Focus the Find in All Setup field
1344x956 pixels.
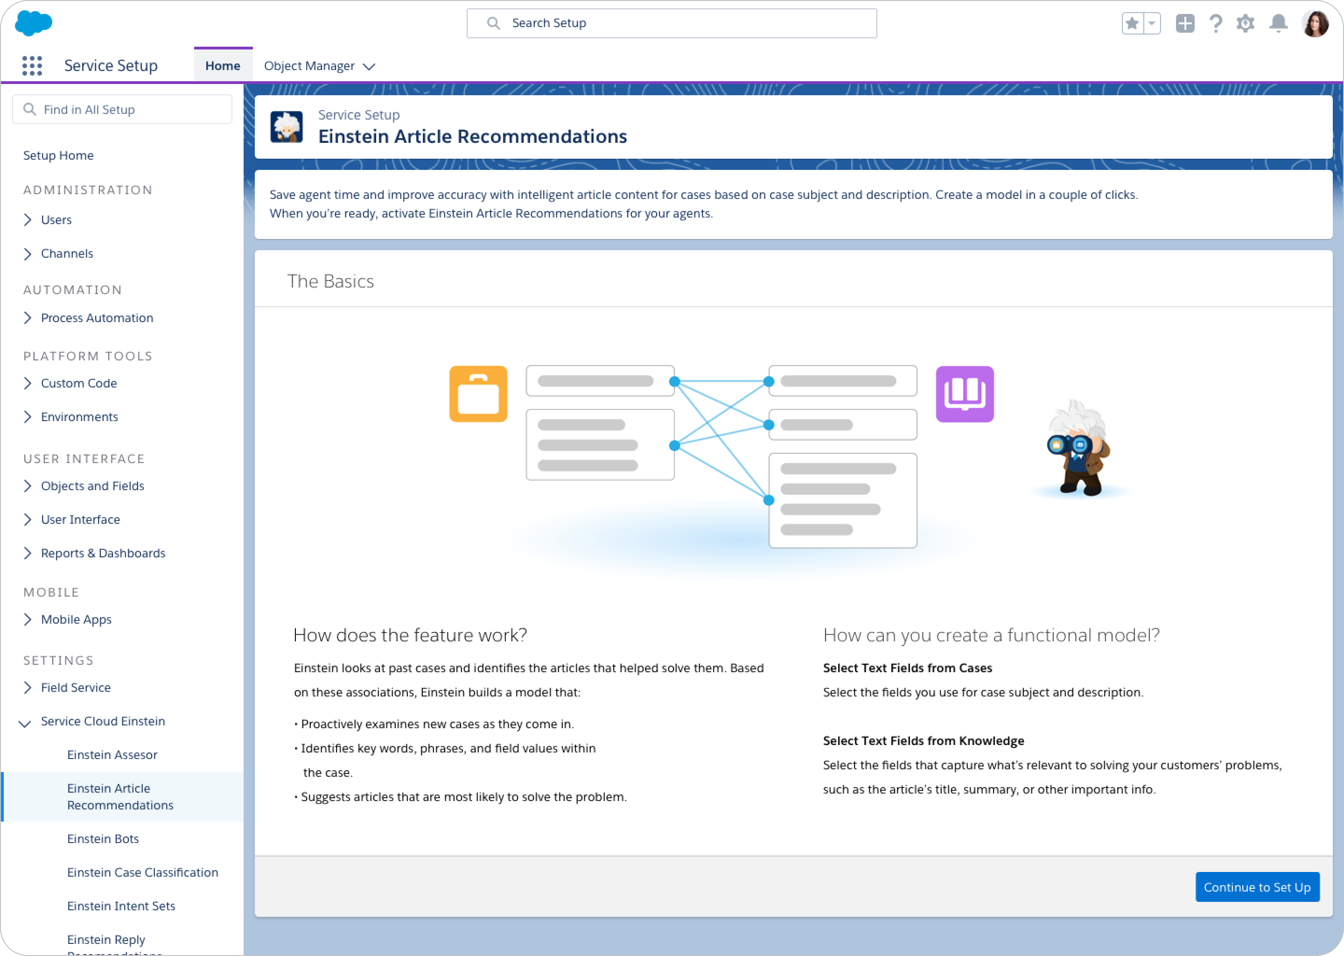click(x=122, y=110)
